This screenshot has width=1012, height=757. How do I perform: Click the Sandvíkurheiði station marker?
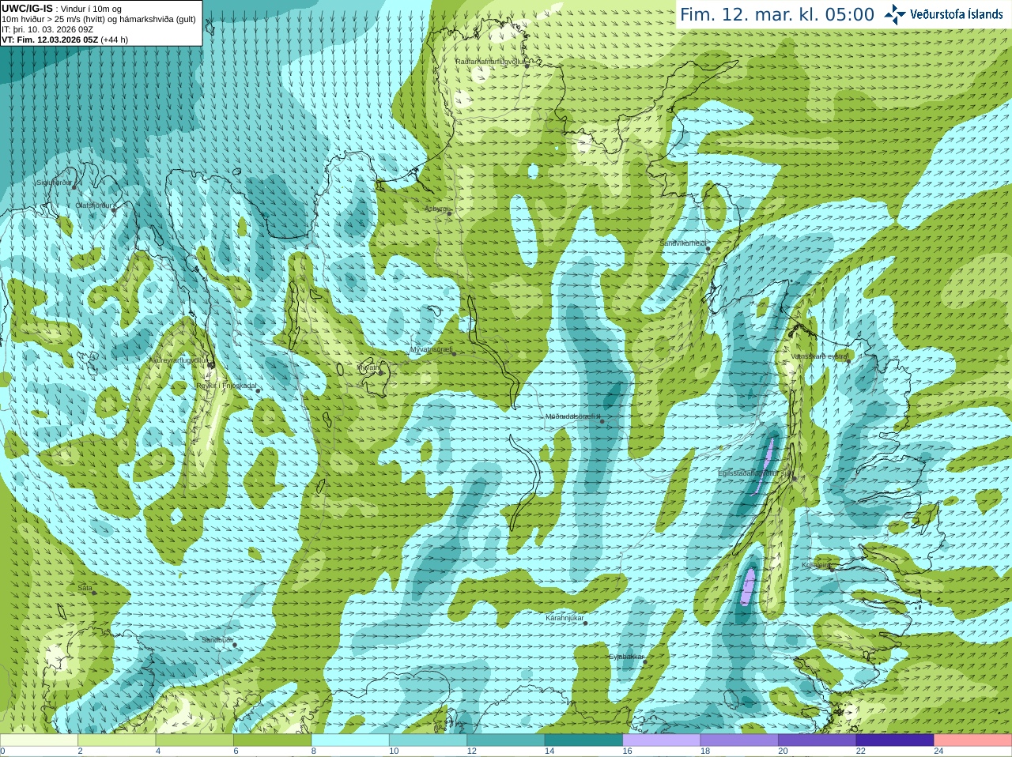pyautogui.click(x=708, y=249)
